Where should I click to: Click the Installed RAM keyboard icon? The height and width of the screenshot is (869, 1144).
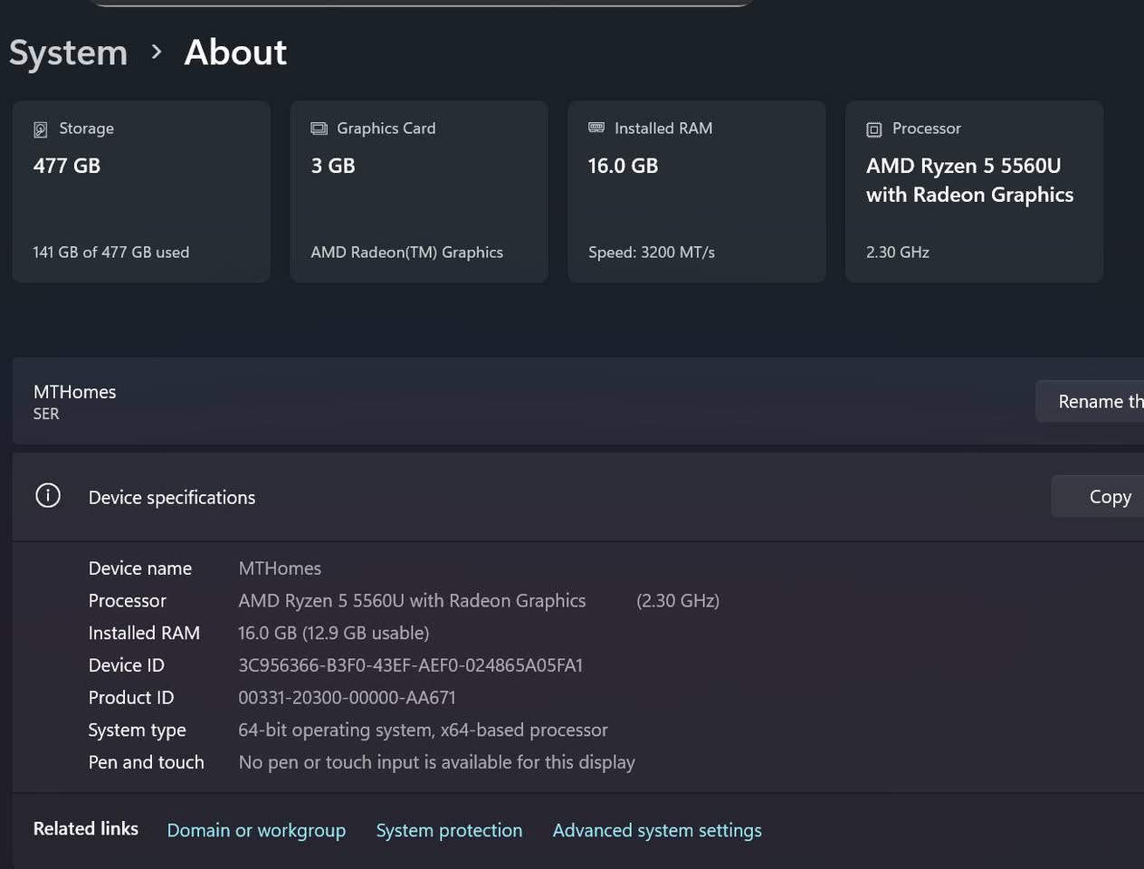tap(596, 129)
